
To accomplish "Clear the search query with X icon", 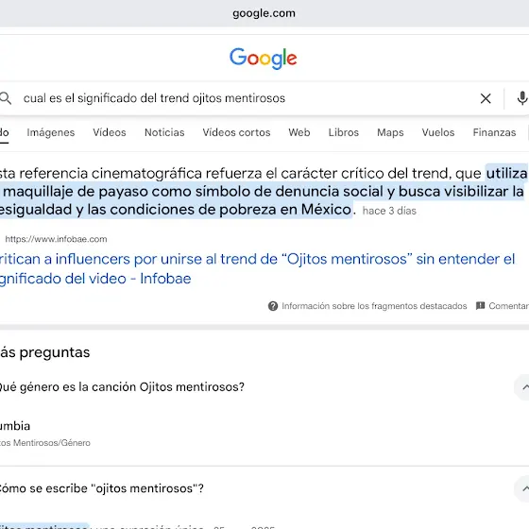I will 486,98.
